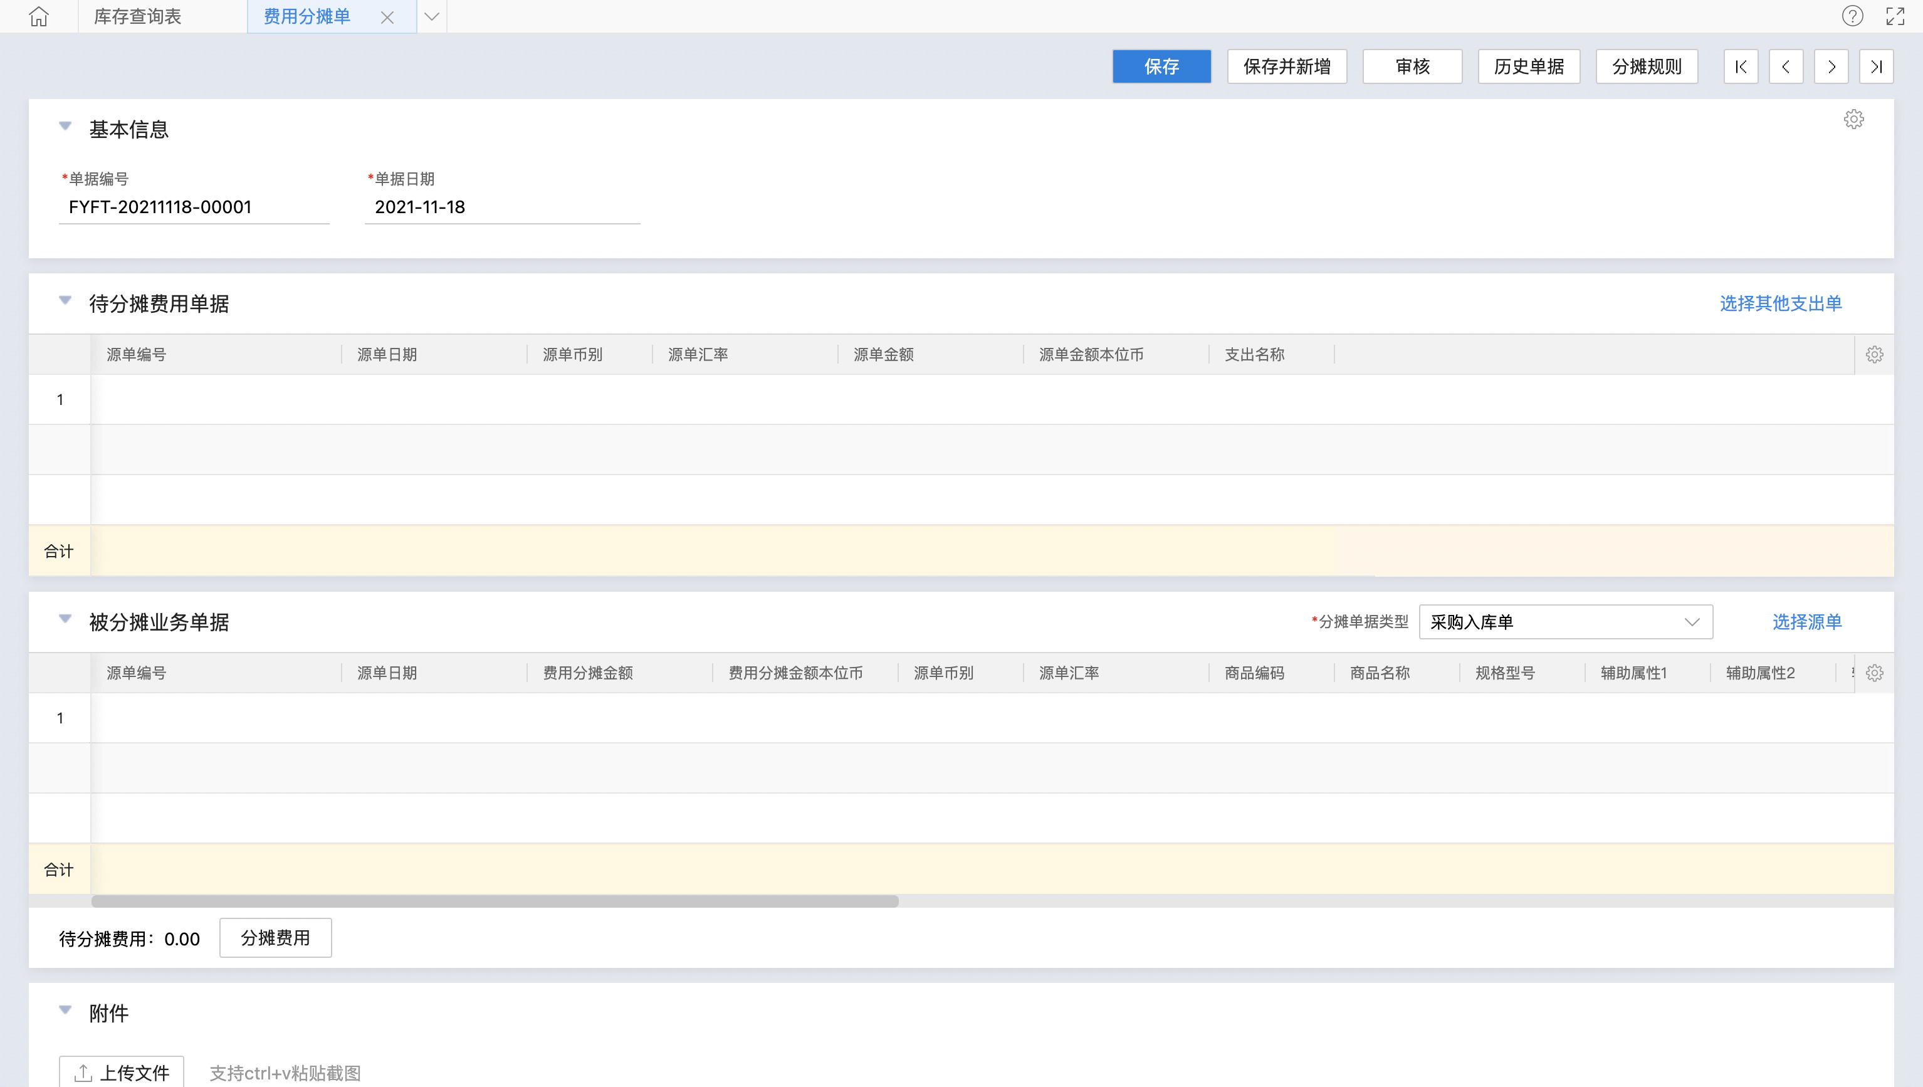Screen dimensions: 1923x1087
Task: Collapse the 基本信息 section
Action: 65,126
